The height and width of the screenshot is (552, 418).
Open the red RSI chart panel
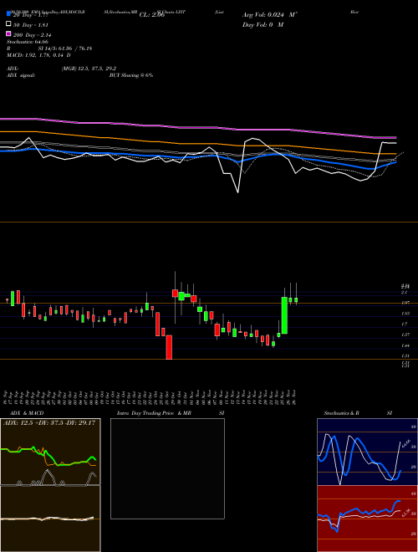367,519
